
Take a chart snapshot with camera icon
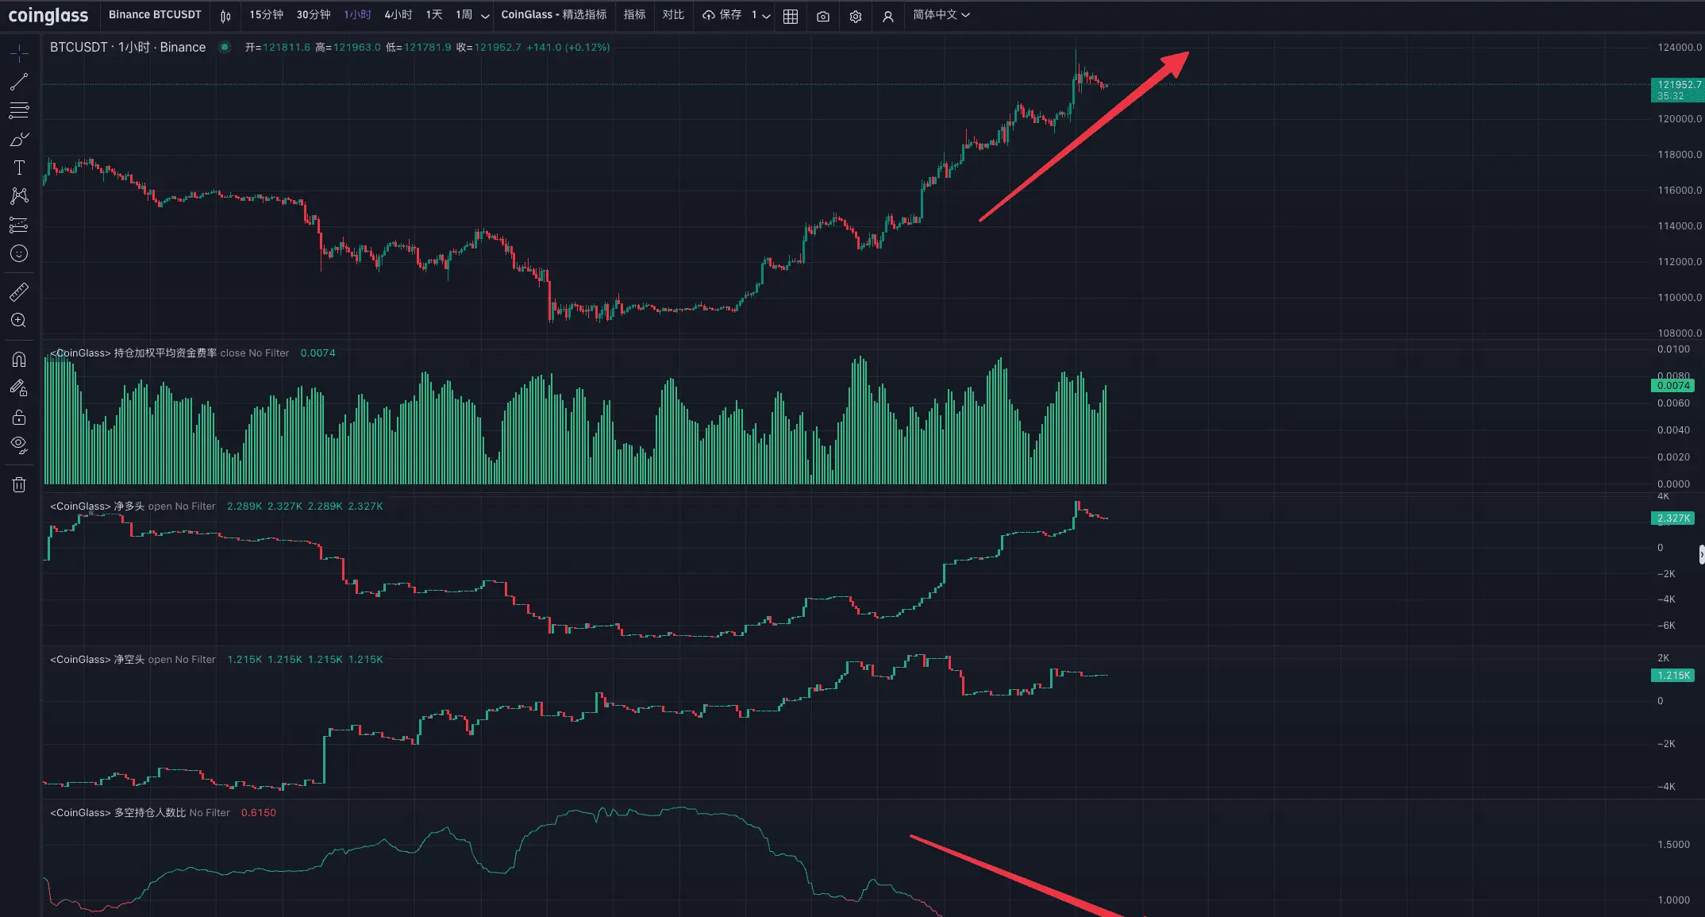click(823, 16)
